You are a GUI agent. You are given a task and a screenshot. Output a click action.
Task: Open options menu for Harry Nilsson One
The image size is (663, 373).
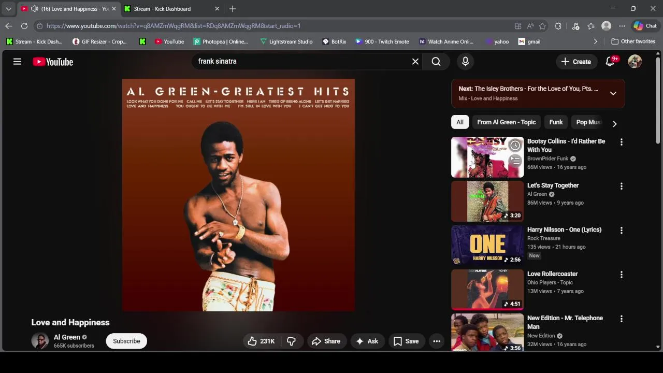[x=622, y=230]
